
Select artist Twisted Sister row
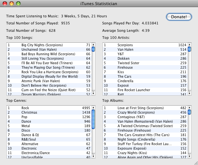click(x=145, y=63)
